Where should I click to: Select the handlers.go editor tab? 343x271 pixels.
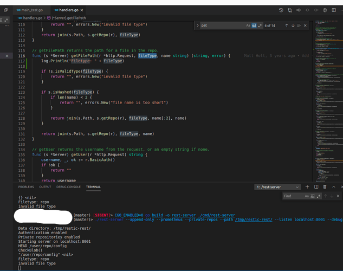(69, 10)
